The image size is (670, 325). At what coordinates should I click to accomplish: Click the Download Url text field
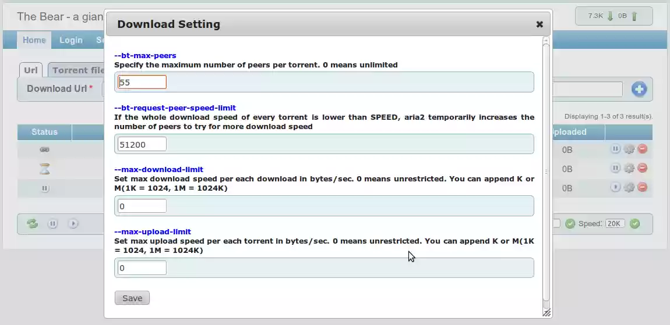pos(587,89)
